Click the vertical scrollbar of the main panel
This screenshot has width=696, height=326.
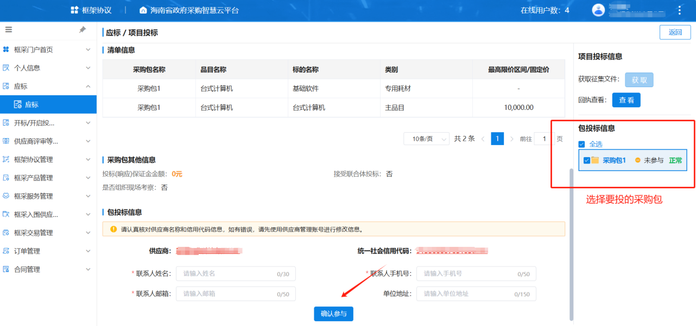tap(571, 244)
